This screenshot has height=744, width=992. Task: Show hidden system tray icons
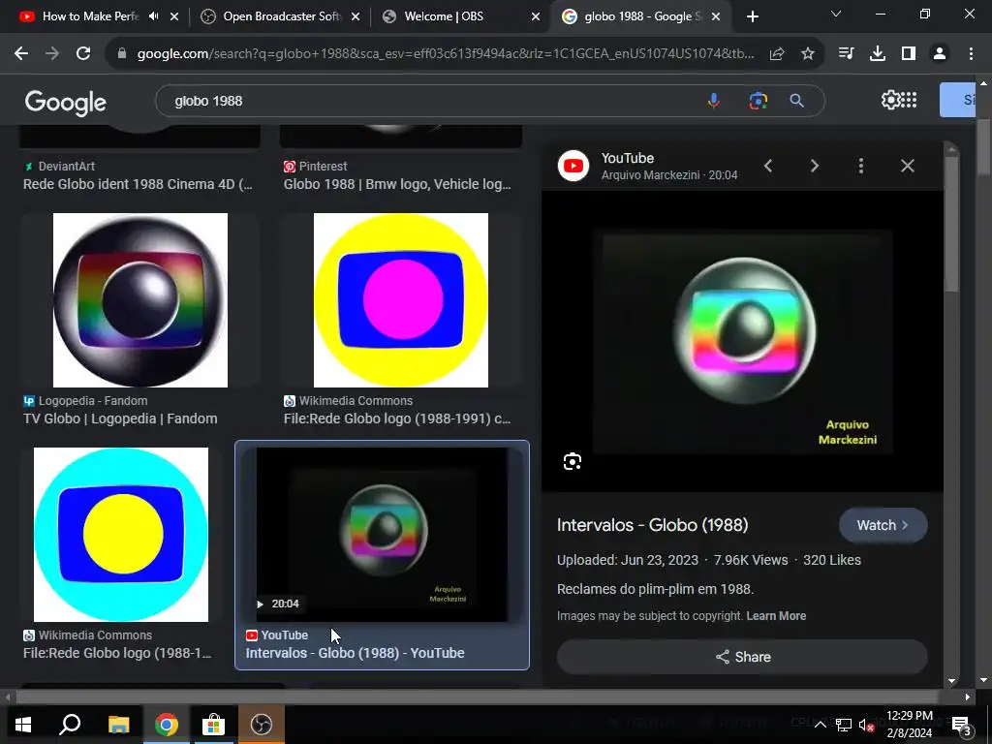(x=820, y=725)
